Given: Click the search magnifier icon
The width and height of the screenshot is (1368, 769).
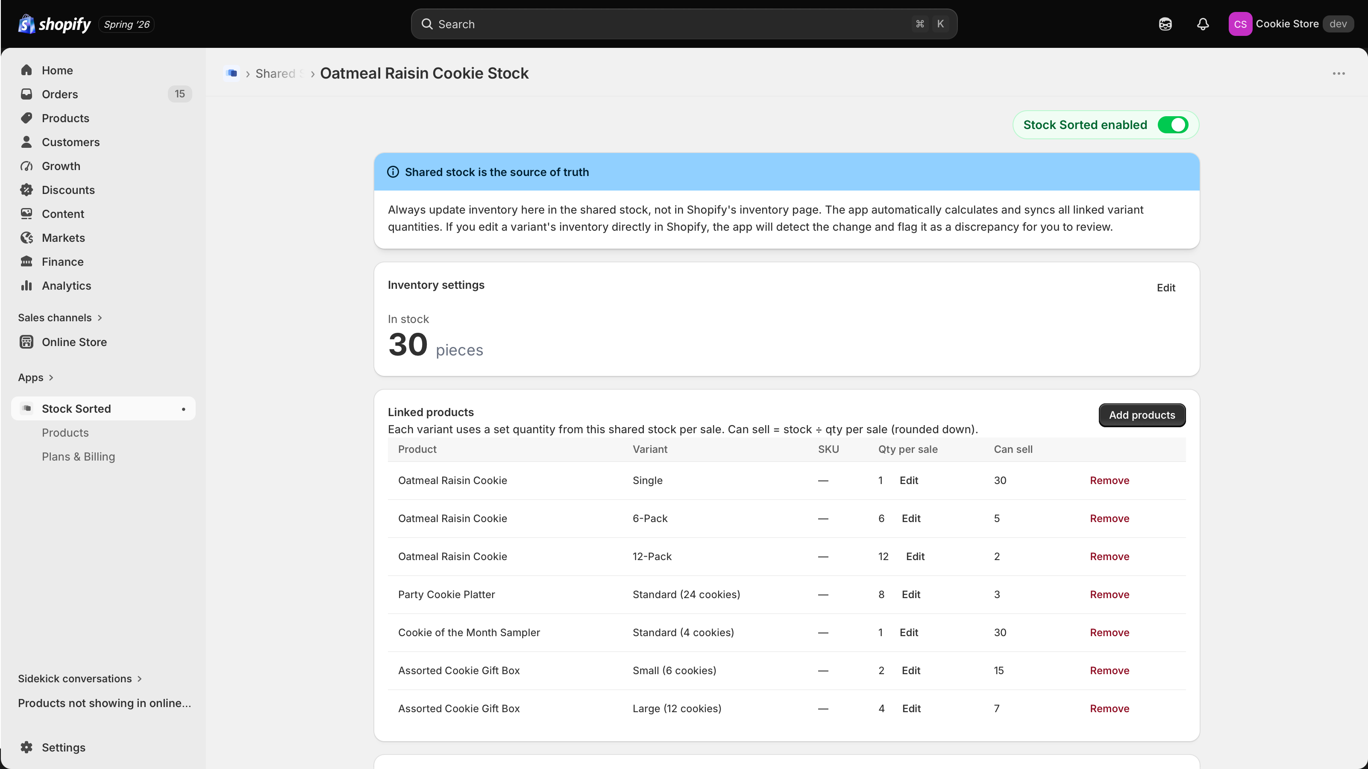Looking at the screenshot, I should tap(427, 24).
